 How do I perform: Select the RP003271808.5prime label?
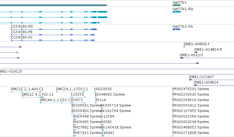click(191, 133)
